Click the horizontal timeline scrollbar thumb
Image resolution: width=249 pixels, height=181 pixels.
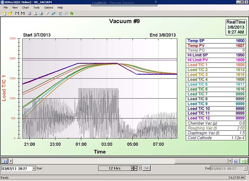(x=202, y=161)
